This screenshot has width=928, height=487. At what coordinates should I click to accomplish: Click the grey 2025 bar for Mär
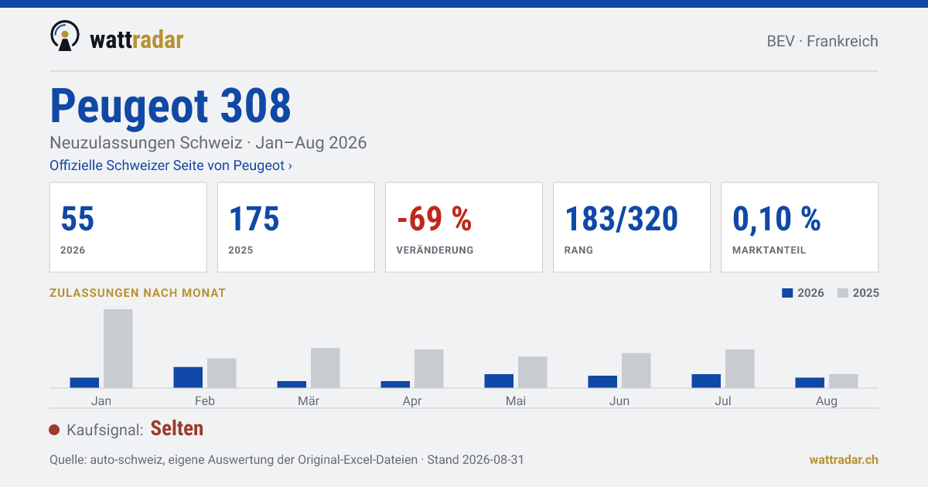[326, 368]
